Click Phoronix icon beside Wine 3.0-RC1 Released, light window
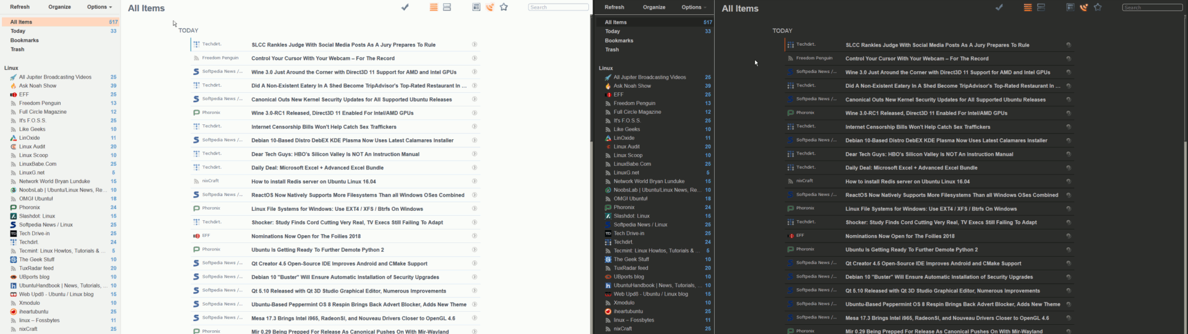 coord(196,113)
